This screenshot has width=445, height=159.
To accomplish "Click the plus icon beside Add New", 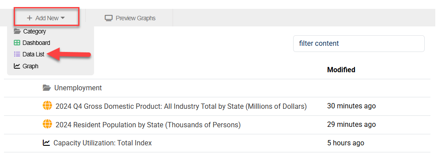I will [29, 18].
